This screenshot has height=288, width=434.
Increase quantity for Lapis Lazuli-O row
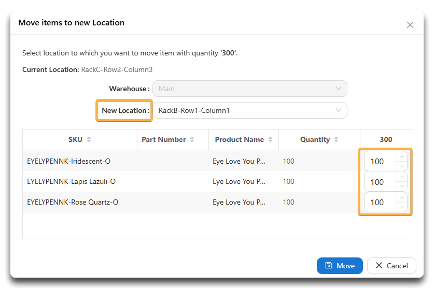tap(402, 177)
